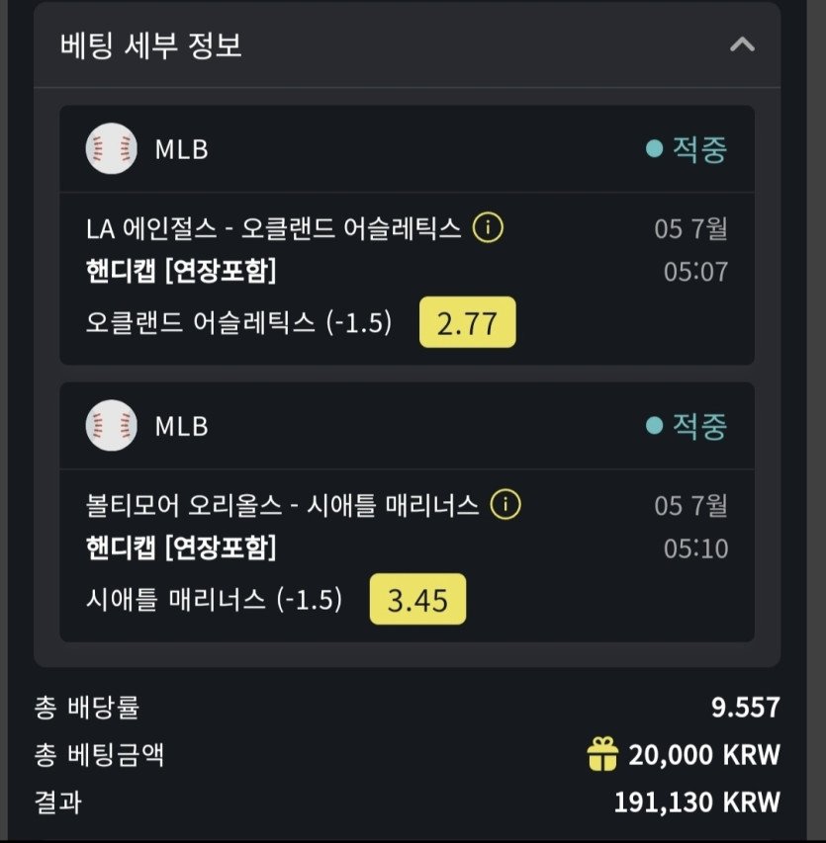Click 시애틀 매리너스 (-1.5) selection text
The height and width of the screenshot is (843, 826).
[x=215, y=600]
